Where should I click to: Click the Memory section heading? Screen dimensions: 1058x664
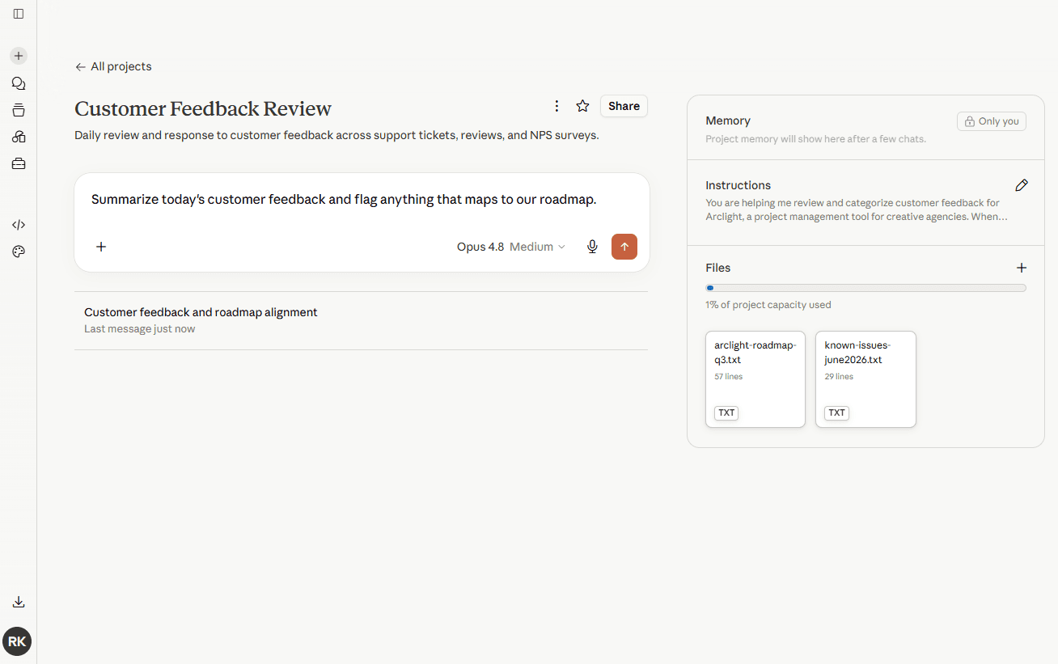click(728, 121)
